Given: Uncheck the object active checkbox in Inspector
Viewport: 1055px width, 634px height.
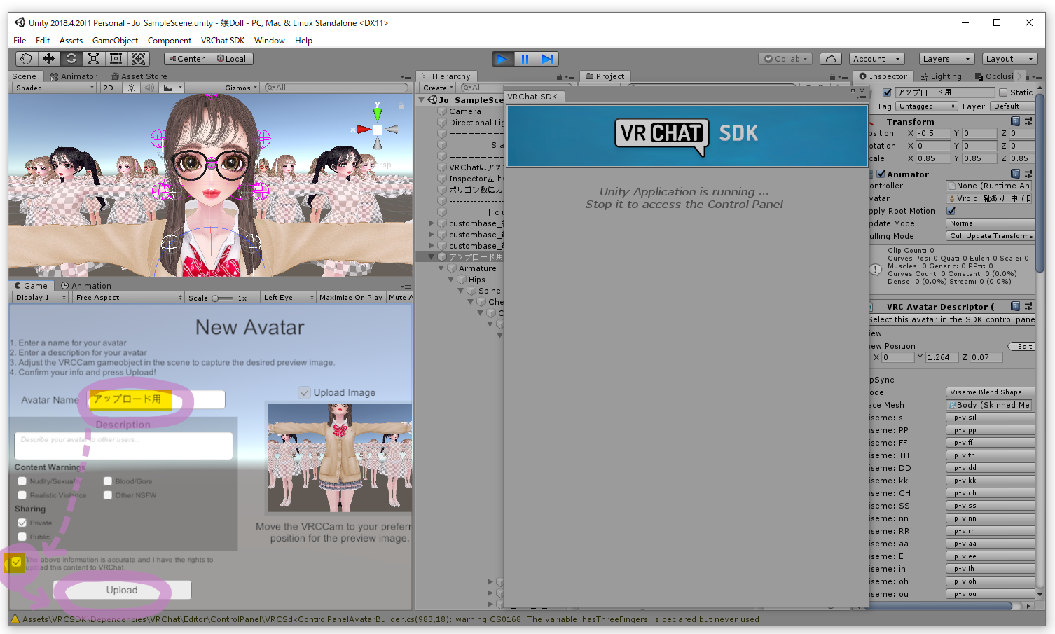Looking at the screenshot, I should 887,92.
